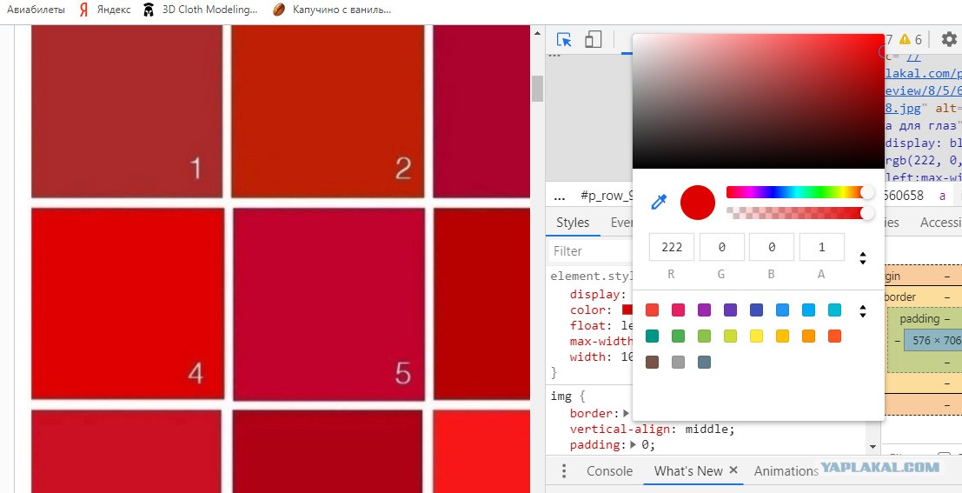Pick the deep orange palette swatch
The image size is (962, 493).
pos(834,336)
